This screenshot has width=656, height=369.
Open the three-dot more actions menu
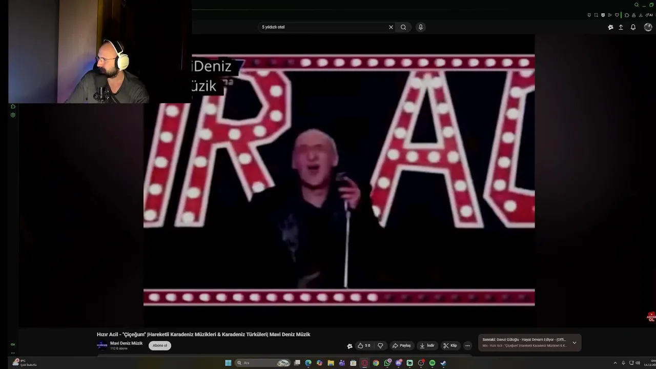(467, 345)
